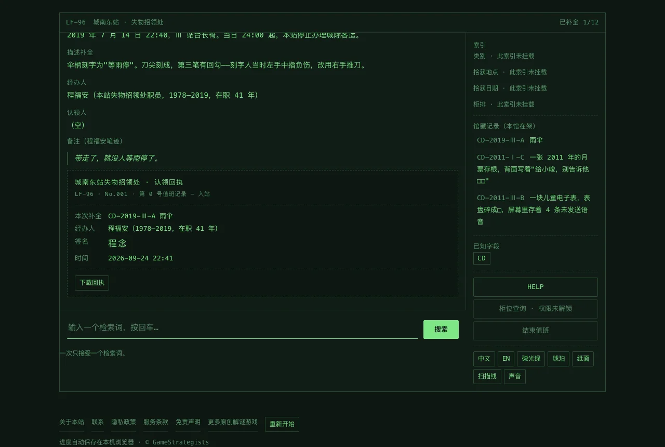This screenshot has height=447, width=665.
Task: Toggle the 声音 sound option
Action: pos(515,376)
